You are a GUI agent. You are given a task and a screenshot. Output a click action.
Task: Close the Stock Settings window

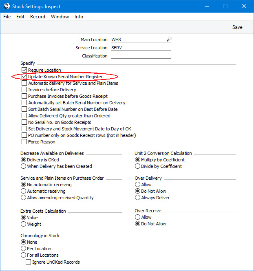(244, 6)
